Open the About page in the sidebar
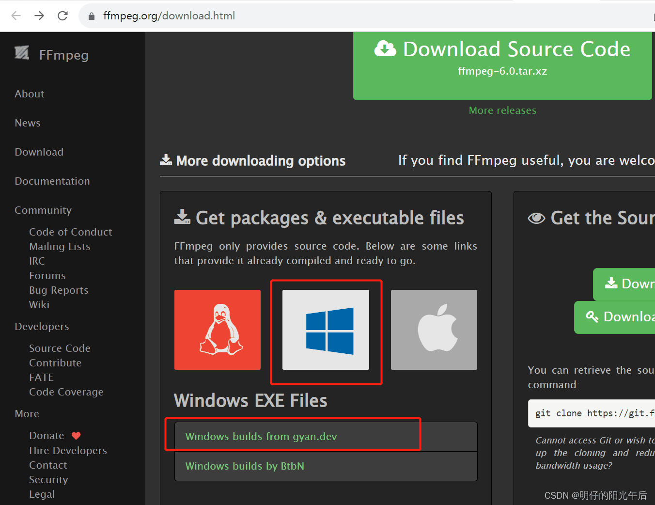Viewport: 655px width, 505px height. point(30,94)
